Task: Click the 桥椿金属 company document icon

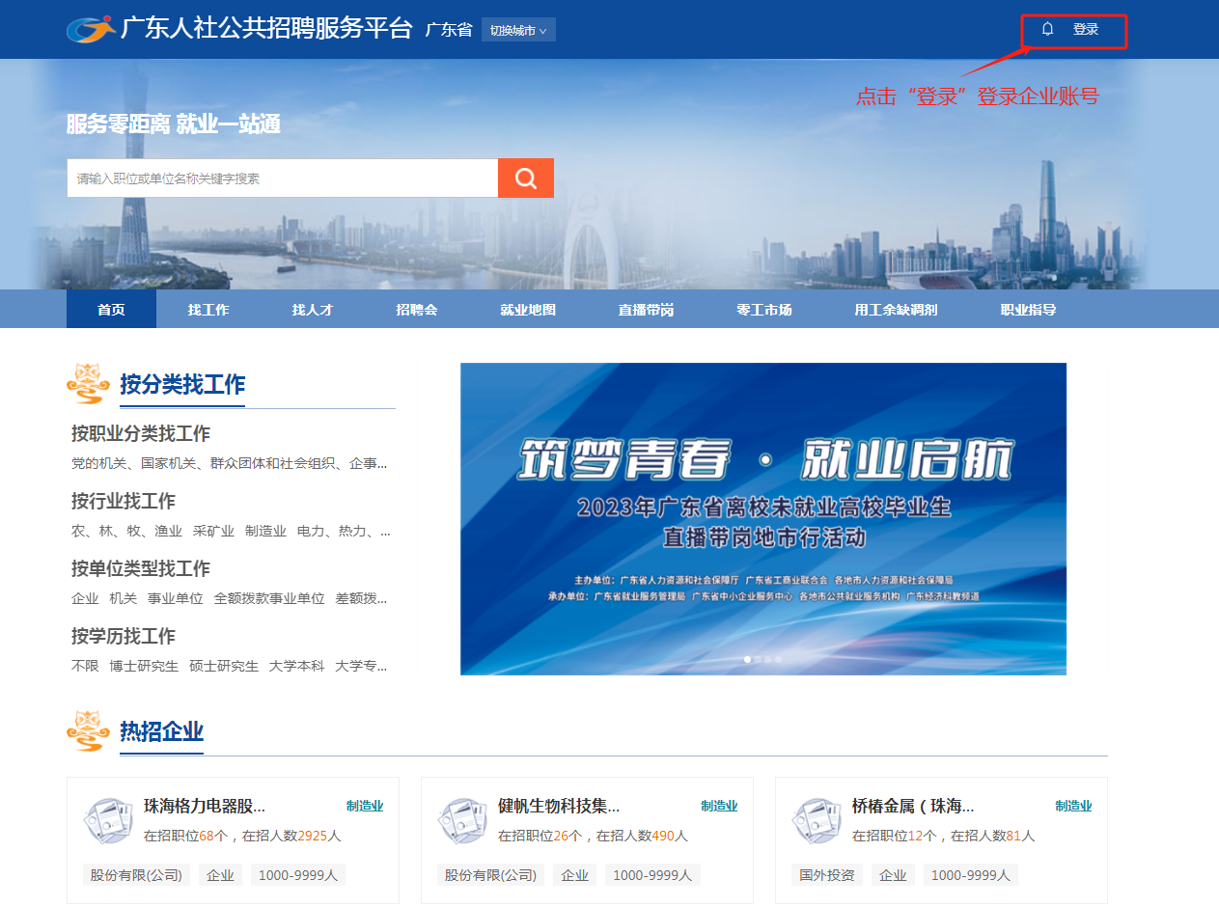Action: pyautogui.click(x=816, y=821)
